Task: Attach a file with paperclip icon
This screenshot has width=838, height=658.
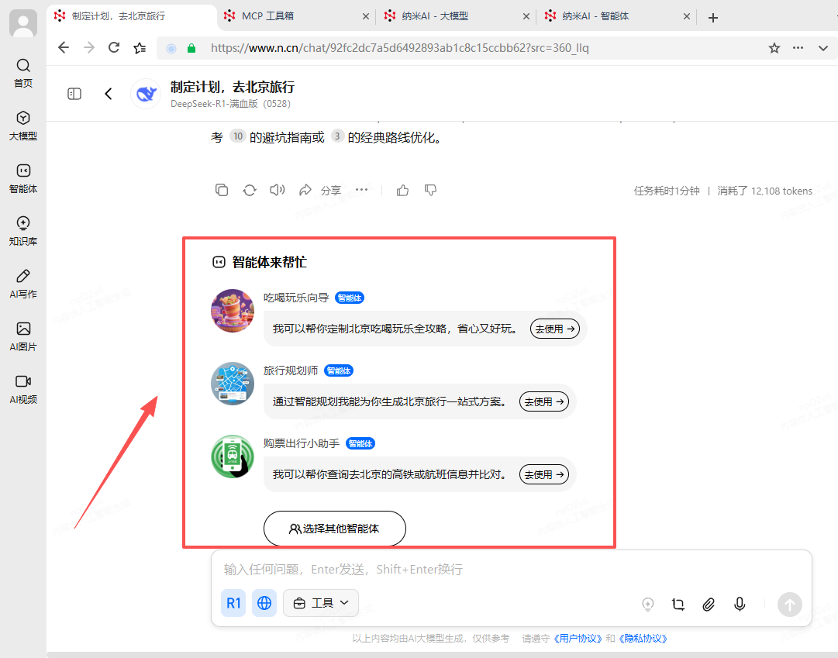Action: (708, 605)
